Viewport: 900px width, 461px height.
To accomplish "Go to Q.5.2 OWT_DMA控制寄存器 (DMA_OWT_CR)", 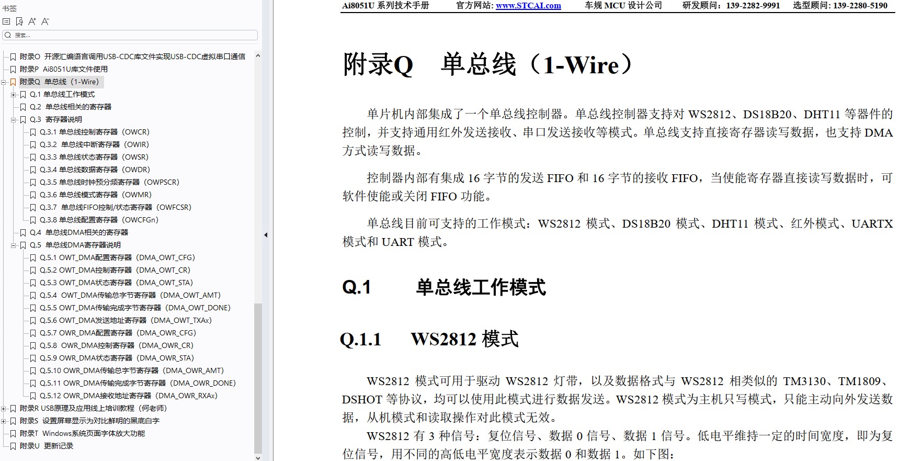I will tap(115, 270).
